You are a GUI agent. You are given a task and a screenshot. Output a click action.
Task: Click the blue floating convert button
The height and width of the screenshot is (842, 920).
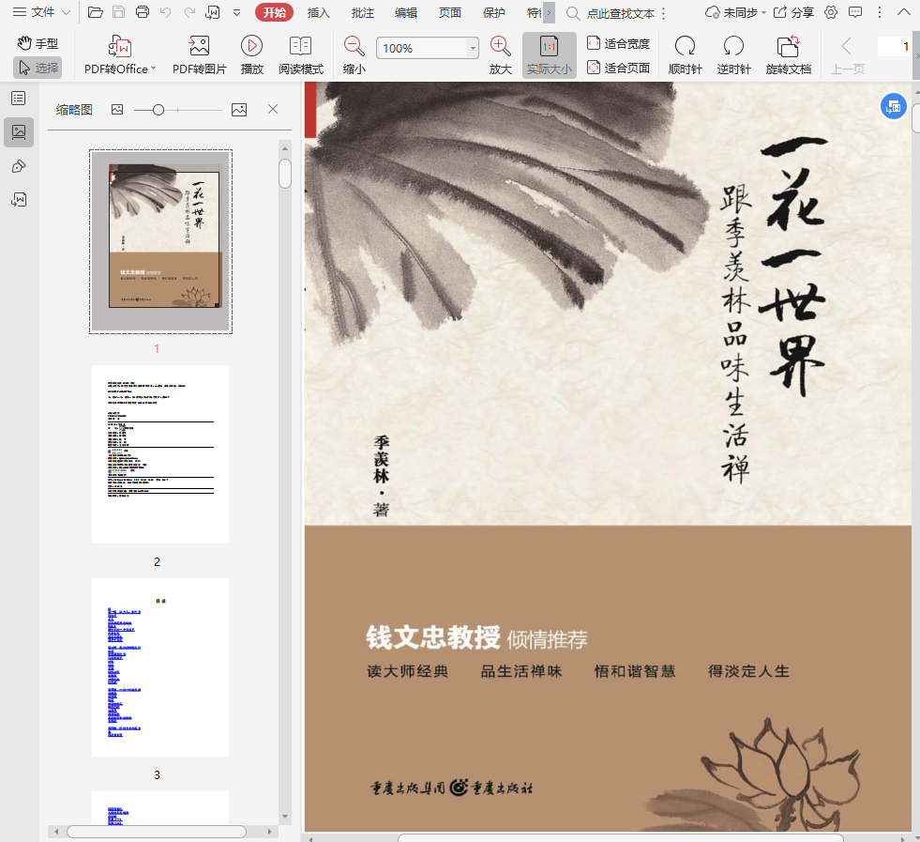(893, 106)
